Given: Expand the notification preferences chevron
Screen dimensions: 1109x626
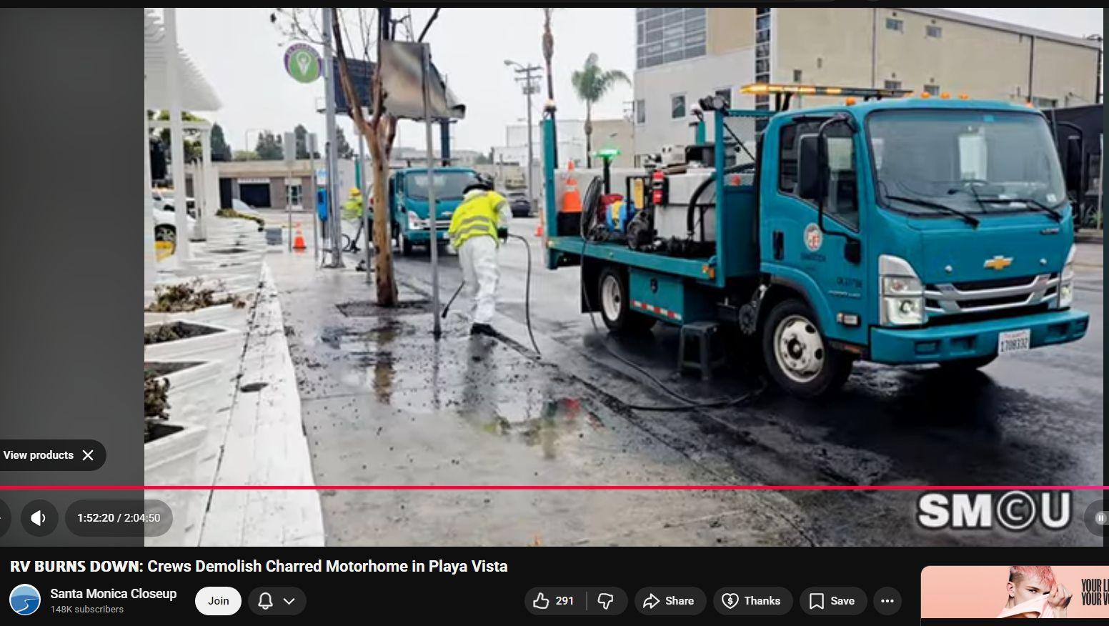Looking at the screenshot, I should tap(289, 601).
